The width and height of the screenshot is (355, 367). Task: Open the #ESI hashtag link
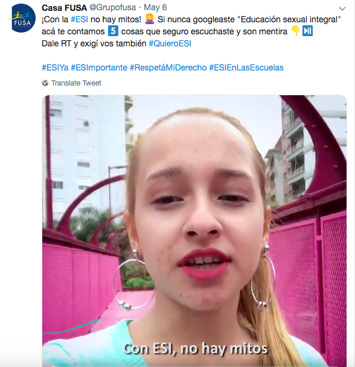tap(80, 19)
